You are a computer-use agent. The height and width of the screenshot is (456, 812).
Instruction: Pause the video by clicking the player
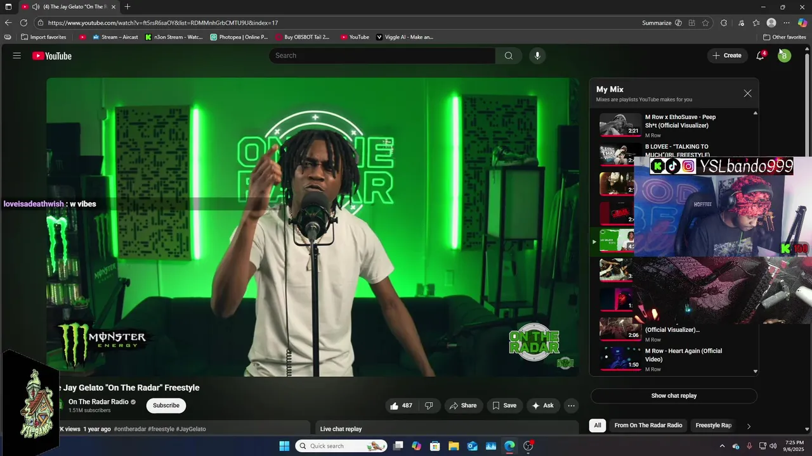click(x=312, y=227)
